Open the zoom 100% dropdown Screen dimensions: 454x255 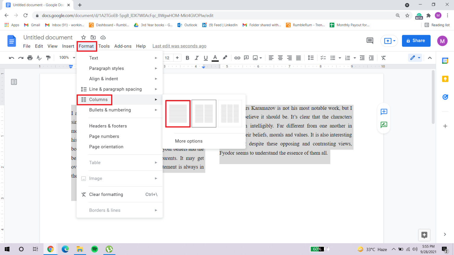coord(67,58)
